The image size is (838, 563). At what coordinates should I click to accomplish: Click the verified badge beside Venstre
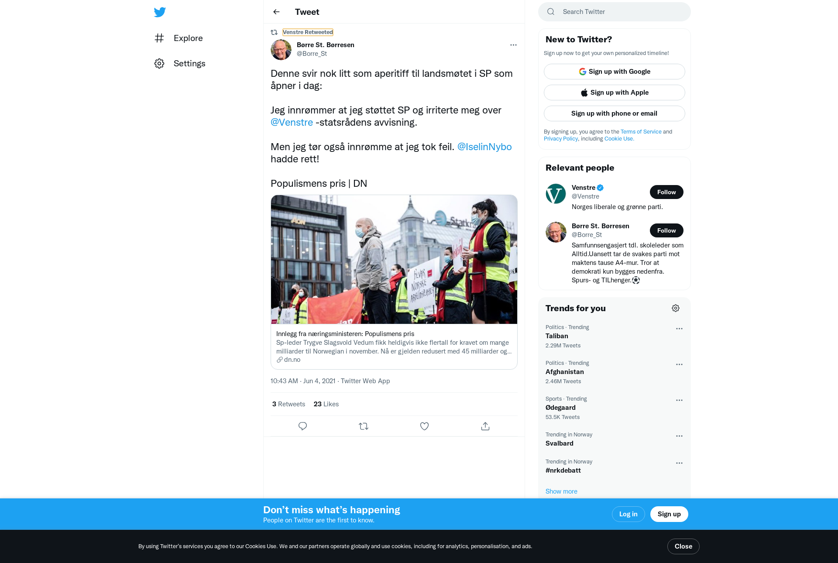coord(601,188)
